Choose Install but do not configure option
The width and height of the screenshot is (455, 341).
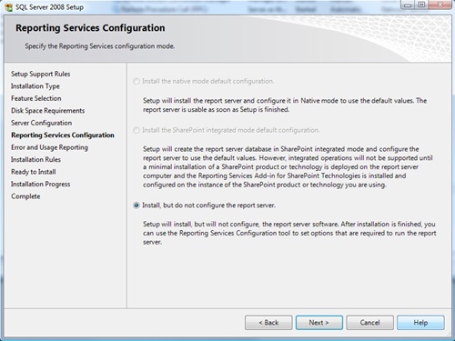click(136, 206)
